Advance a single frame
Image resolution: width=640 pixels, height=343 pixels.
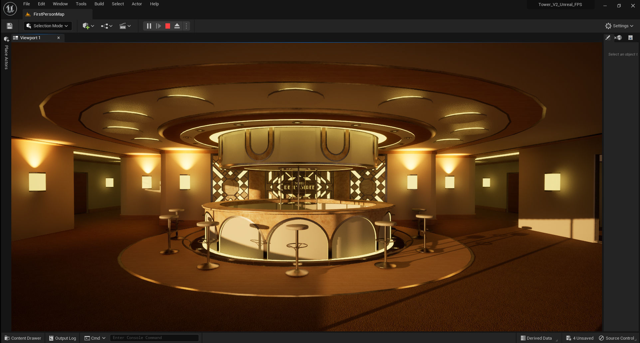(x=158, y=26)
